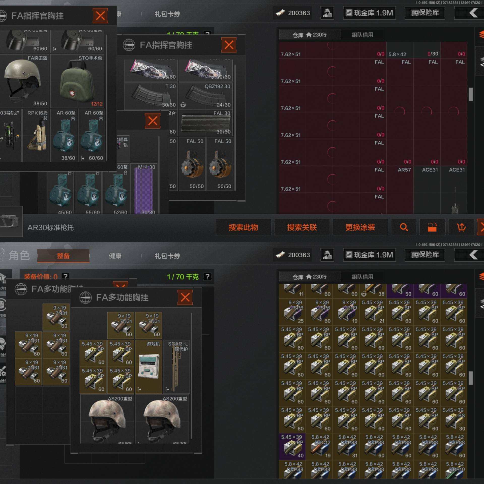Select the SCAR-L 现代护 handguard item
The image size is (484, 484).
tap(176, 367)
